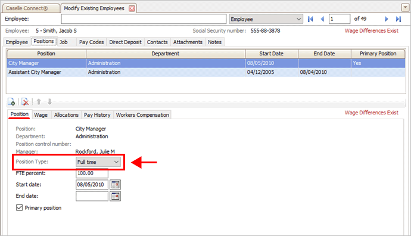Click the 08/05/2010 start date cell
This screenshot has height=236, width=411.
coord(272,63)
